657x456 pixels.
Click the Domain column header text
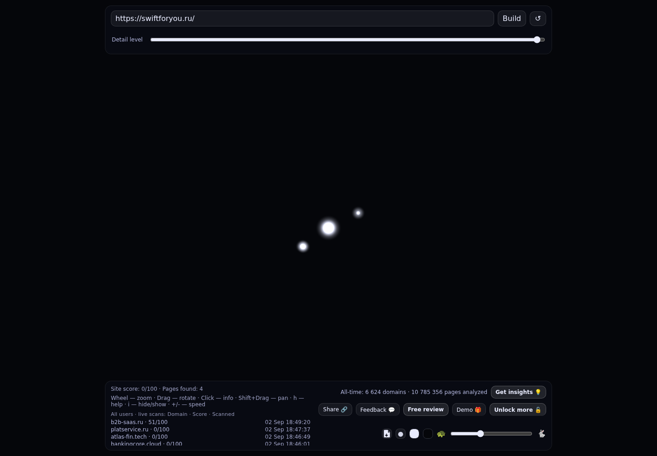click(177, 414)
